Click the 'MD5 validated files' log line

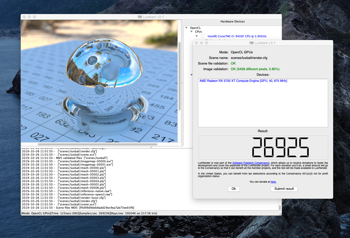65,158
